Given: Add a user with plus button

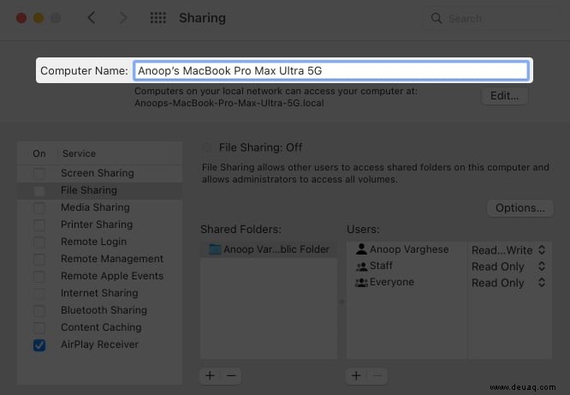Looking at the screenshot, I should (356, 375).
